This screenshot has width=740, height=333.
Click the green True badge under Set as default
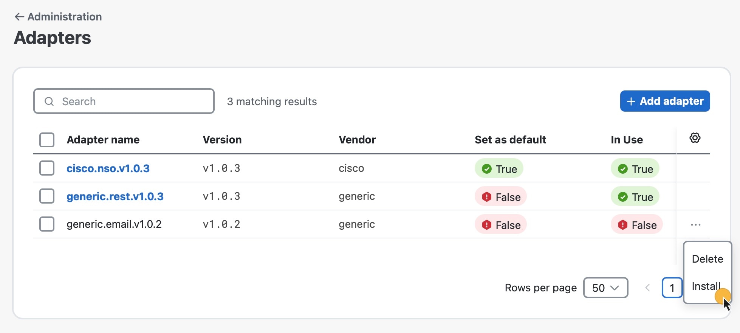pos(499,169)
